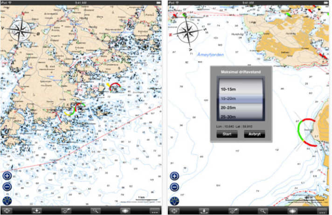Tap the clock in right screen status bar
This screenshot has width=332, height=215.
tap(248, 2)
